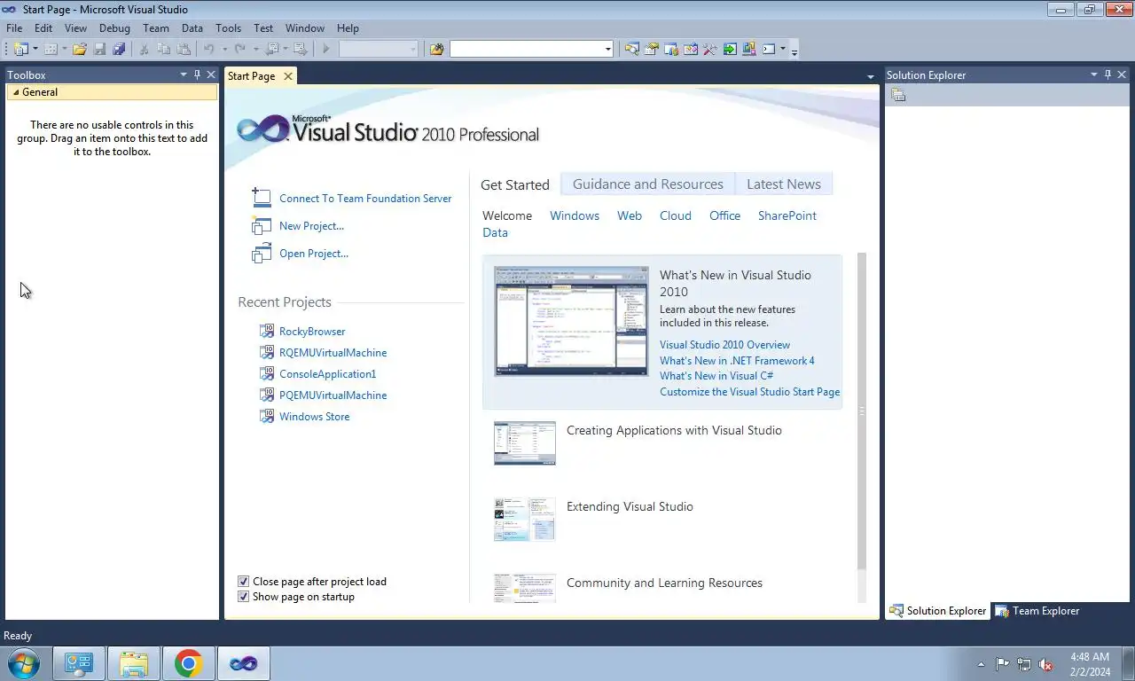This screenshot has width=1135, height=681.
Task: Select the SharePoint category link
Action: (787, 215)
